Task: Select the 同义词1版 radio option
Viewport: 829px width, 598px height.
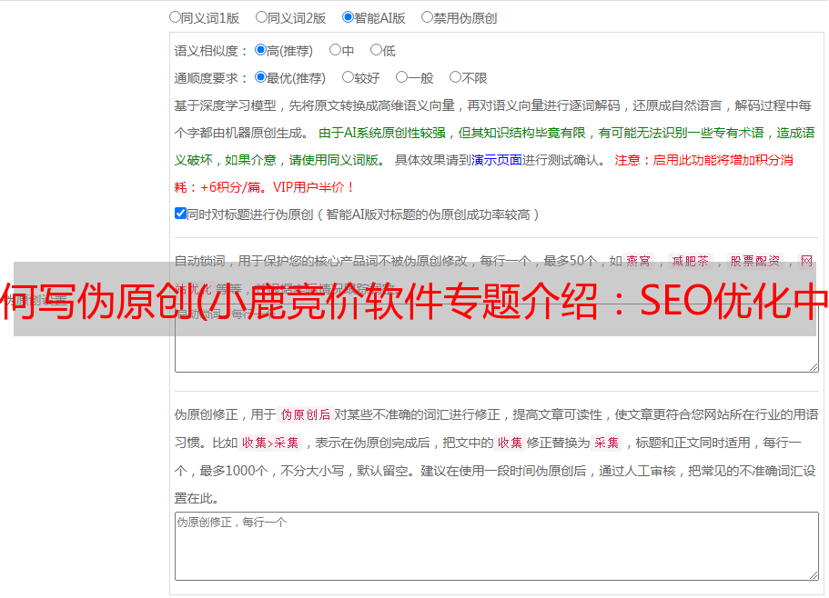Action: [175, 17]
